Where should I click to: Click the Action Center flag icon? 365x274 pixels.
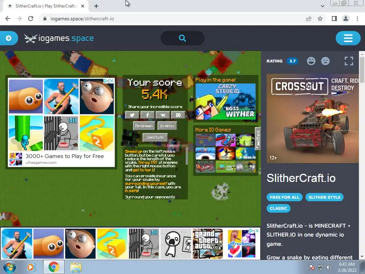click(x=312, y=267)
